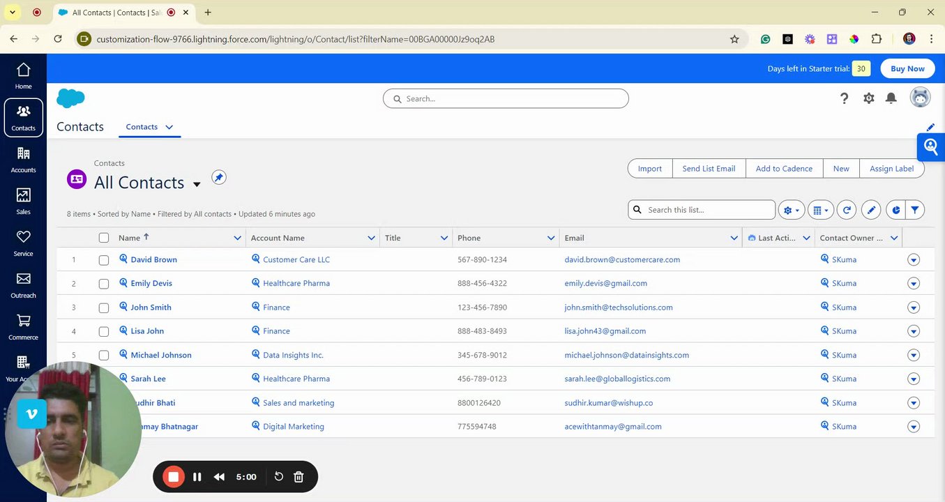
Task: Restart the recording
Action: click(278, 477)
